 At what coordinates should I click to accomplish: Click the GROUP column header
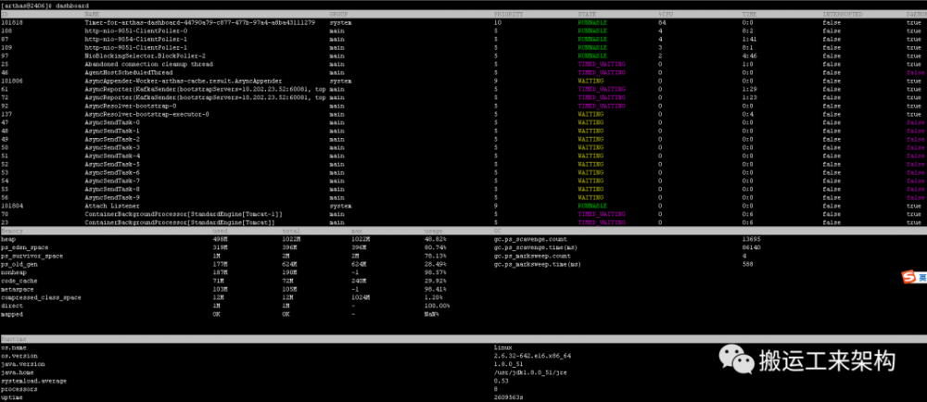[x=338, y=14]
